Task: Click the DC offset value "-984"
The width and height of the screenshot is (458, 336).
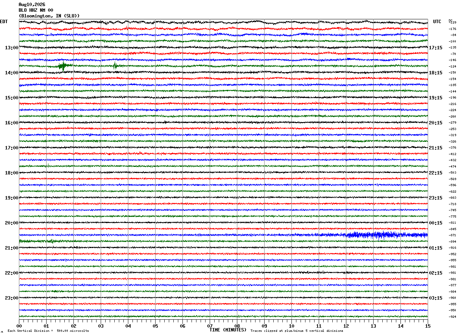Action: point(452,292)
